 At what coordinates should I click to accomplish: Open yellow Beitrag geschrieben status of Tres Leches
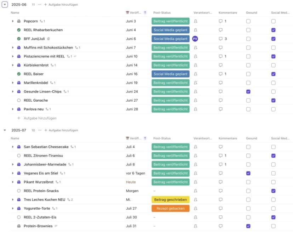171,200
